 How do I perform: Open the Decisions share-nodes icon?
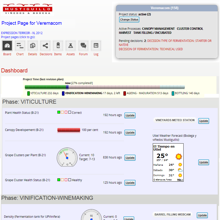click(x=45, y=46)
